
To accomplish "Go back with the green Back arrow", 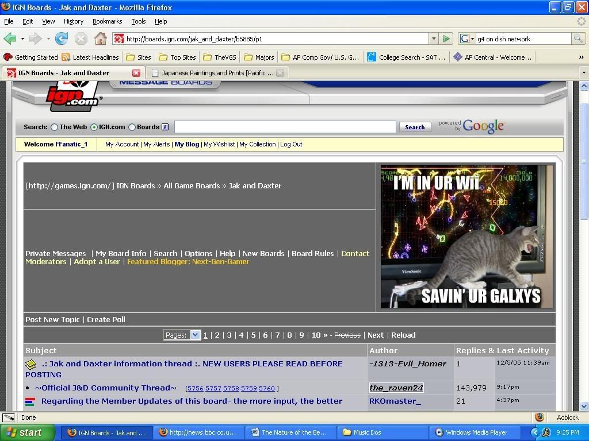I will 10,38.
